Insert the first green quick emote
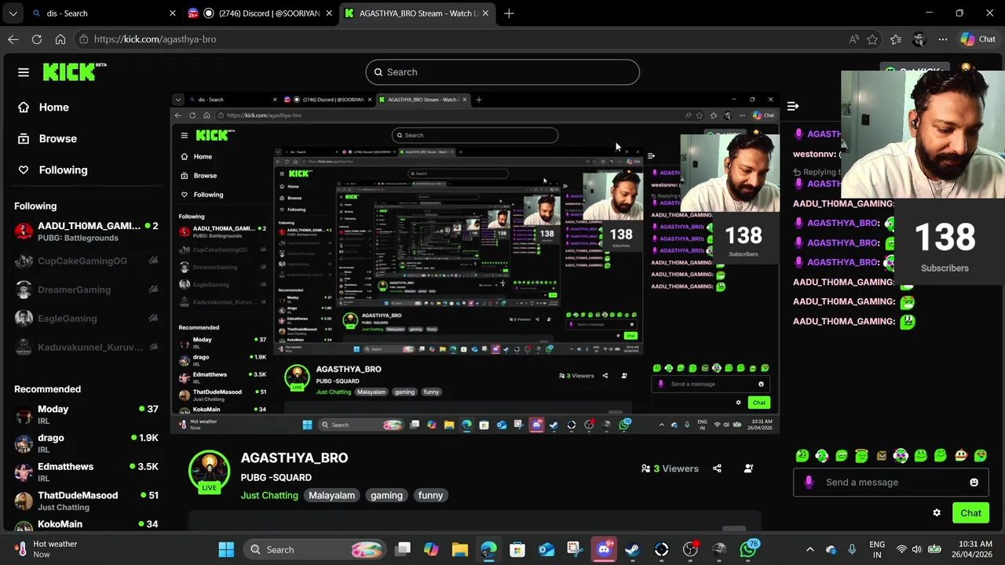 pyautogui.click(x=802, y=456)
